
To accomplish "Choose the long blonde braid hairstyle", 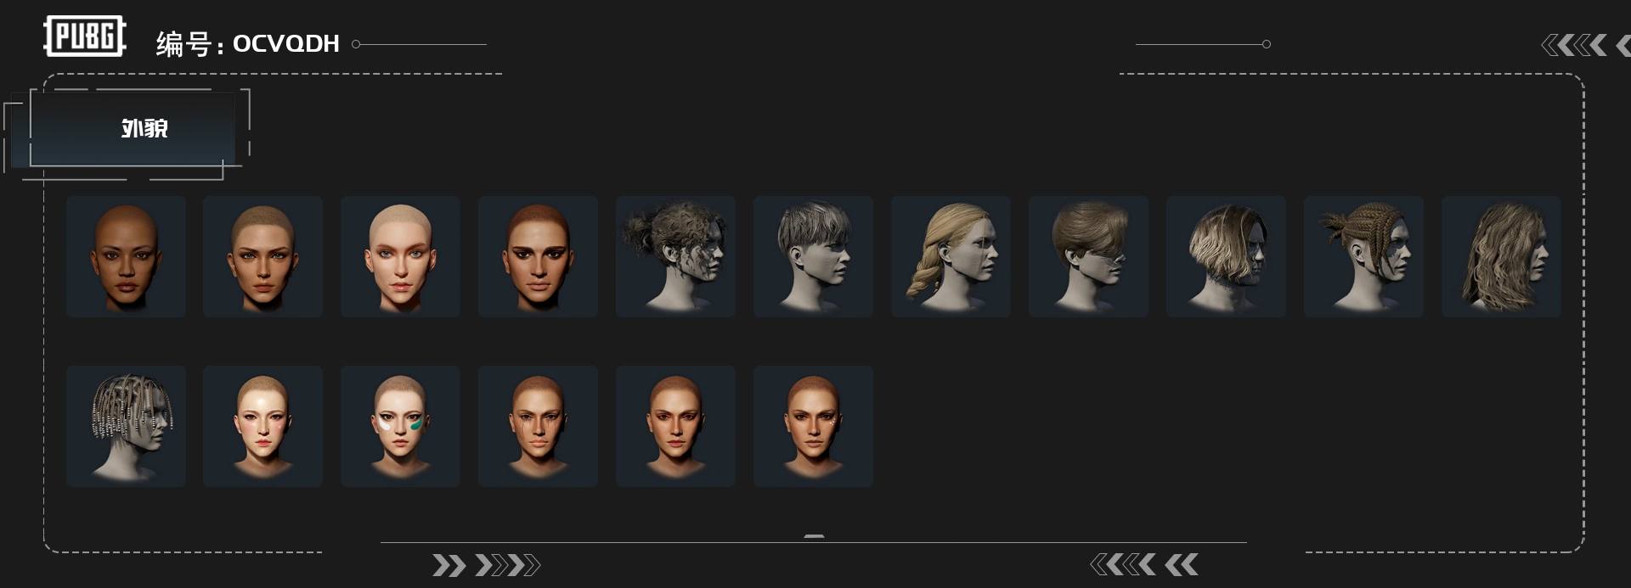I will click(x=951, y=256).
